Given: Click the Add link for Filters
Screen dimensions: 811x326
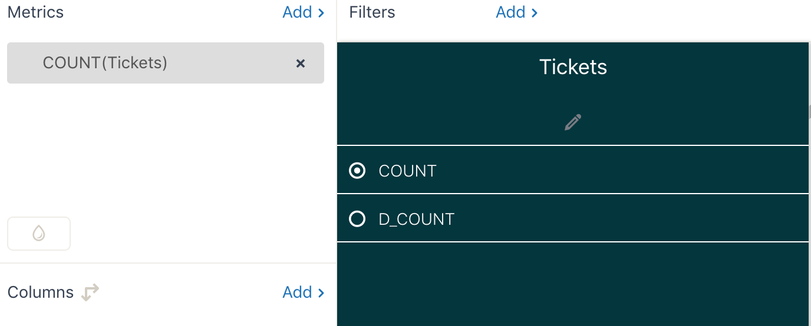Looking at the screenshot, I should click(x=510, y=12).
